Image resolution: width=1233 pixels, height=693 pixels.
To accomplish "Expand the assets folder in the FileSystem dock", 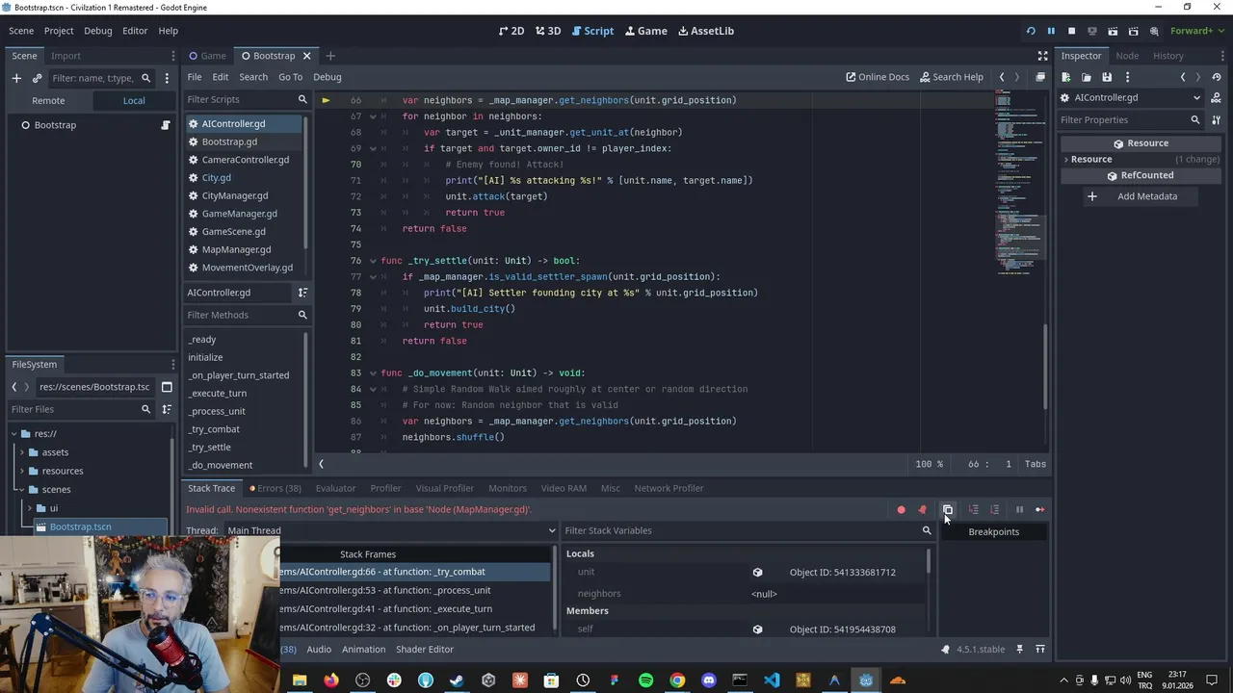I will 22,452.
